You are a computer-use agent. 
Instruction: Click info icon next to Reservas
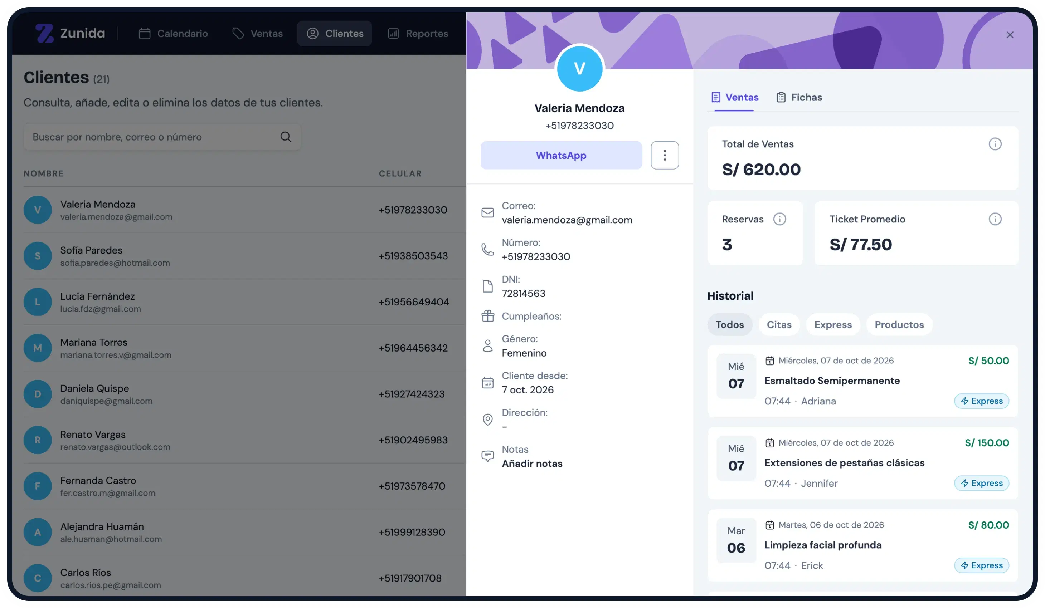[x=779, y=219]
